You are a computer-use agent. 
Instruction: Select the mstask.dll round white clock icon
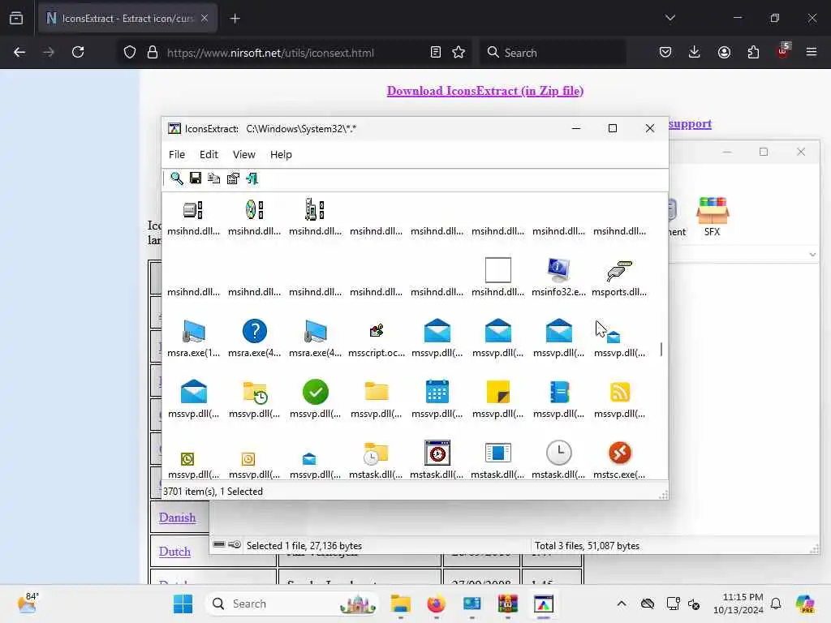coord(558,453)
